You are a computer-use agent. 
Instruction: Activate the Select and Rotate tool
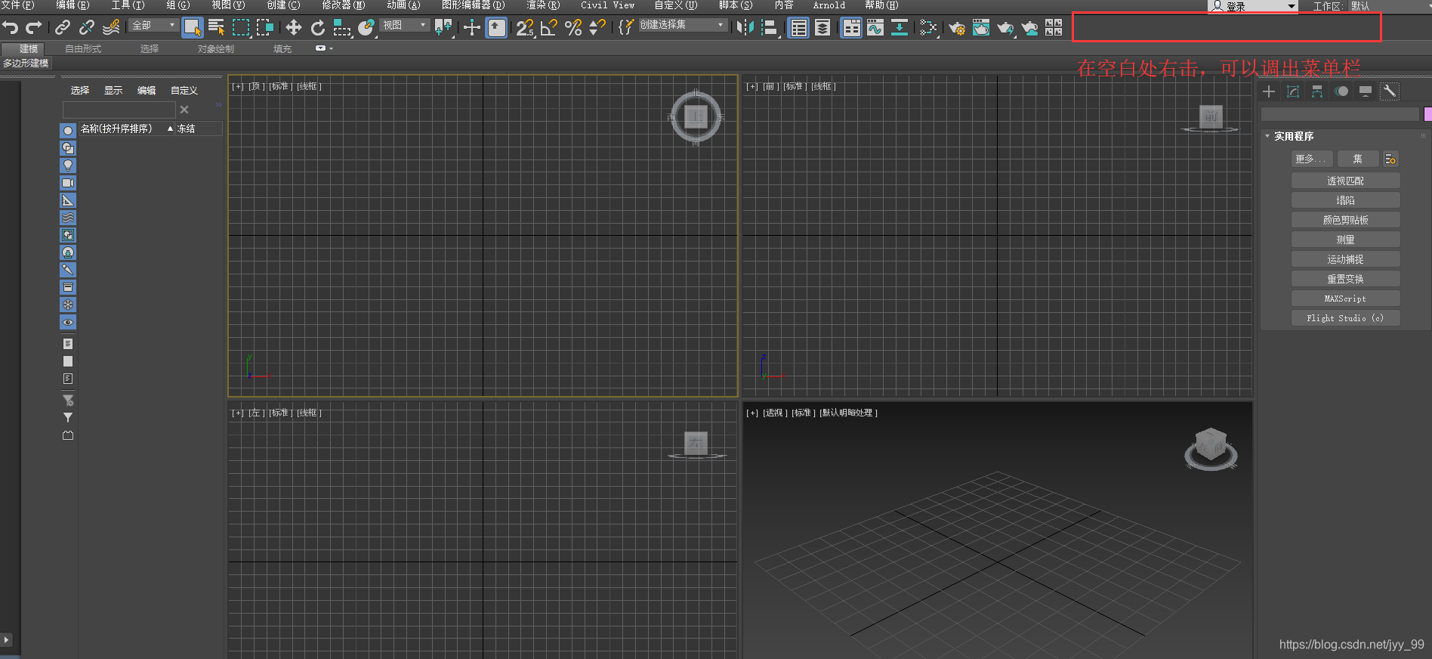point(317,28)
